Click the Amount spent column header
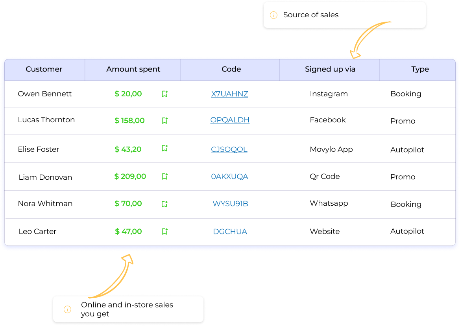 [x=133, y=69]
